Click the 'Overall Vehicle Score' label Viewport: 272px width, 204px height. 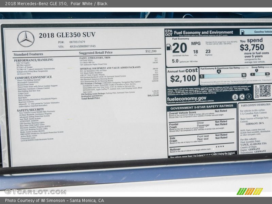(182, 113)
